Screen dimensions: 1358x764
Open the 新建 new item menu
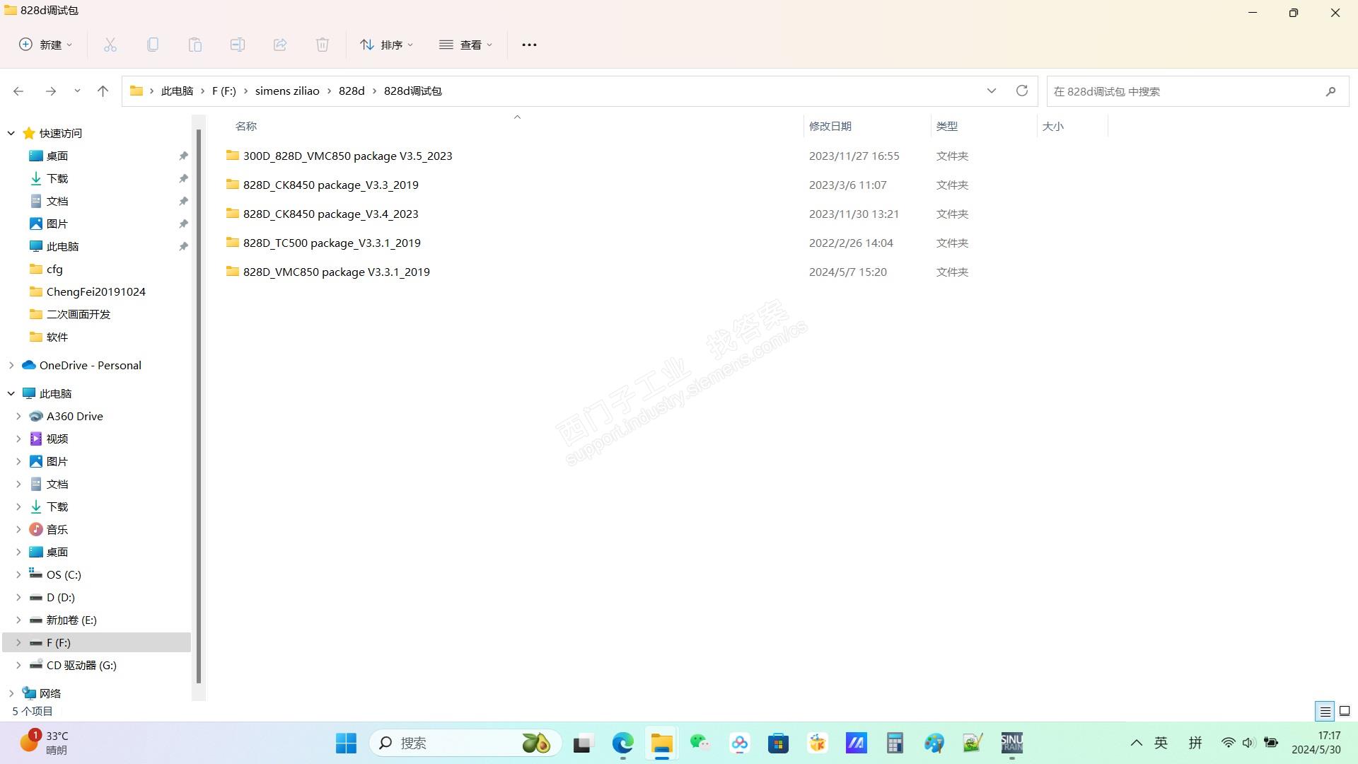[x=45, y=45]
